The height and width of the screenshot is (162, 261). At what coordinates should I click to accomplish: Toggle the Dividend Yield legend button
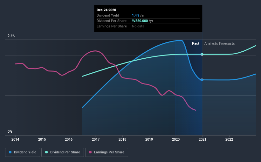point(23,152)
